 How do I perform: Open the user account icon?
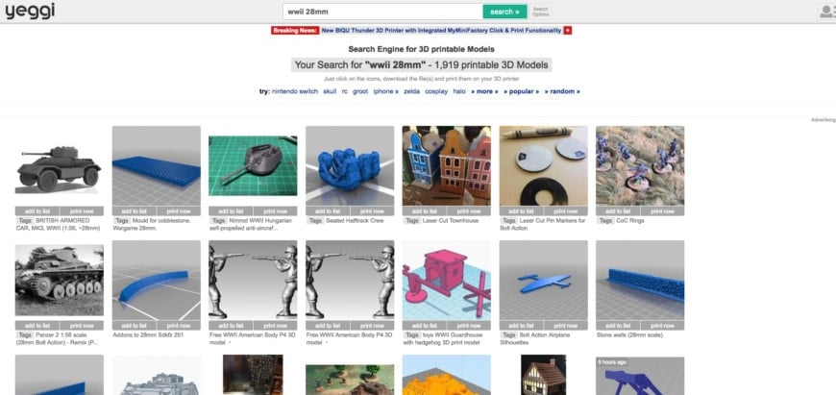828,12
